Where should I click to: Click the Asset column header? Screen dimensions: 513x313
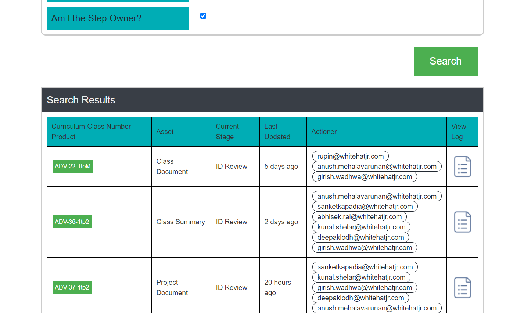click(181, 132)
